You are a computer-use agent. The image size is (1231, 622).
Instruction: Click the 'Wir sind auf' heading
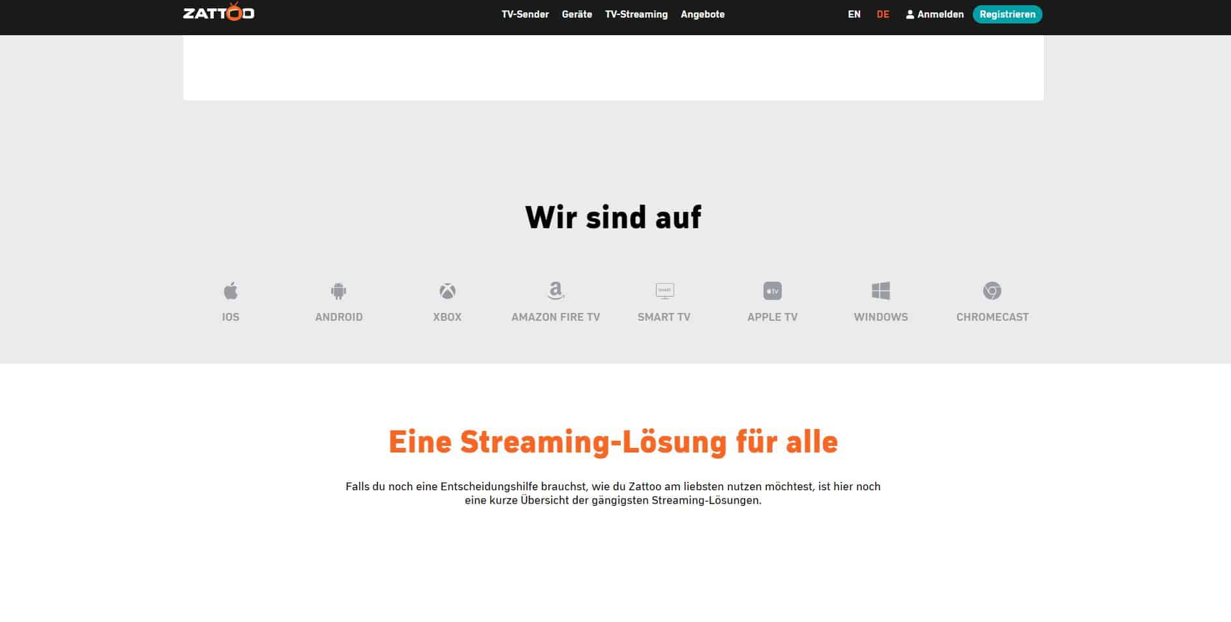coord(613,217)
